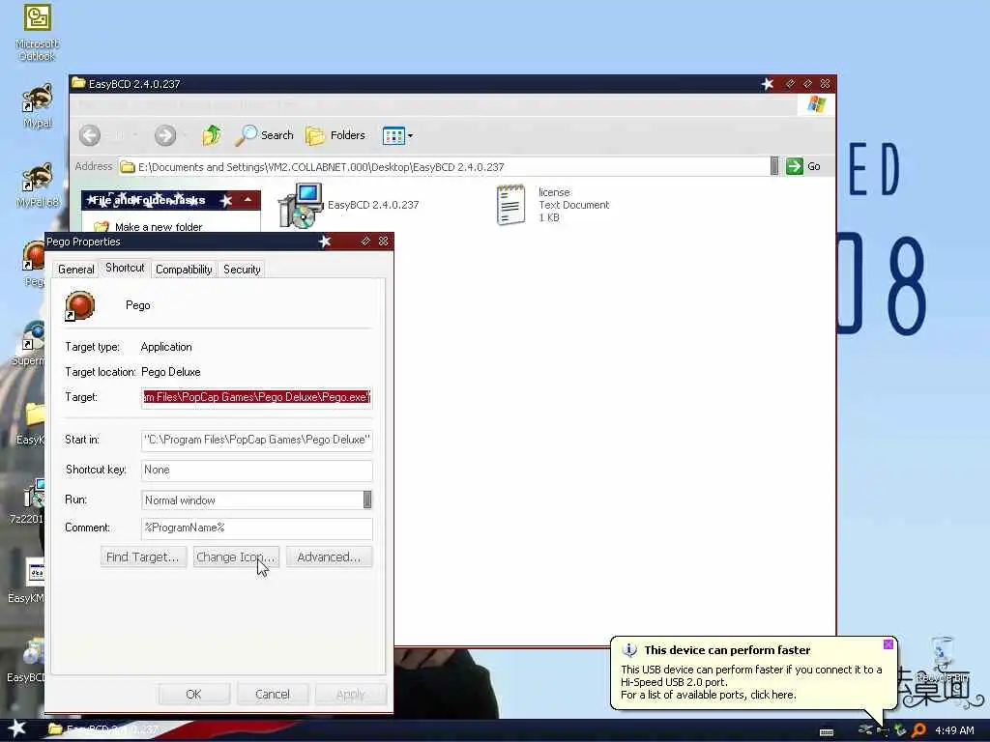Image resolution: width=990 pixels, height=742 pixels.
Task: Click the Start in field
Action: [256, 440]
